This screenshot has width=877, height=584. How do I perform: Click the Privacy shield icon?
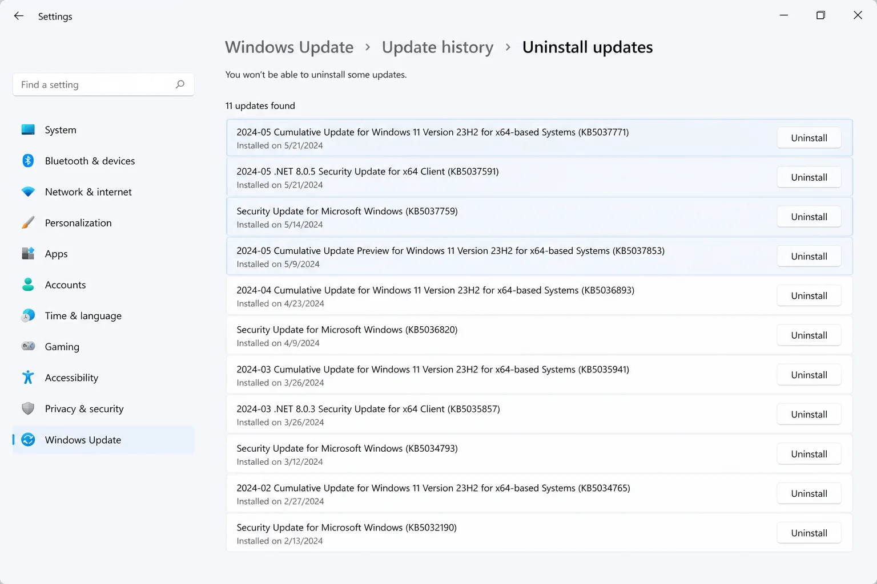(x=28, y=408)
